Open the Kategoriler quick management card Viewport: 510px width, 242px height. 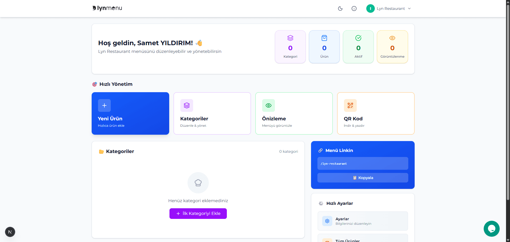click(212, 113)
